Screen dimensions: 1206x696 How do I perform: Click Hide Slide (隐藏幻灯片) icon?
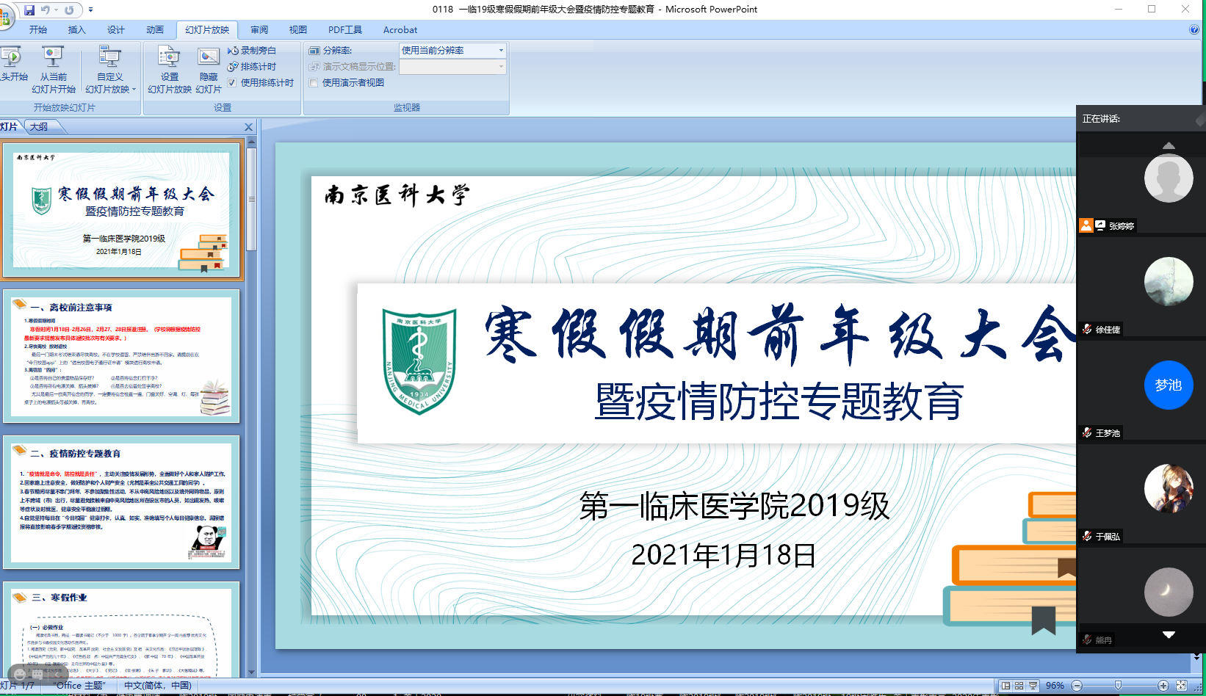(x=209, y=69)
